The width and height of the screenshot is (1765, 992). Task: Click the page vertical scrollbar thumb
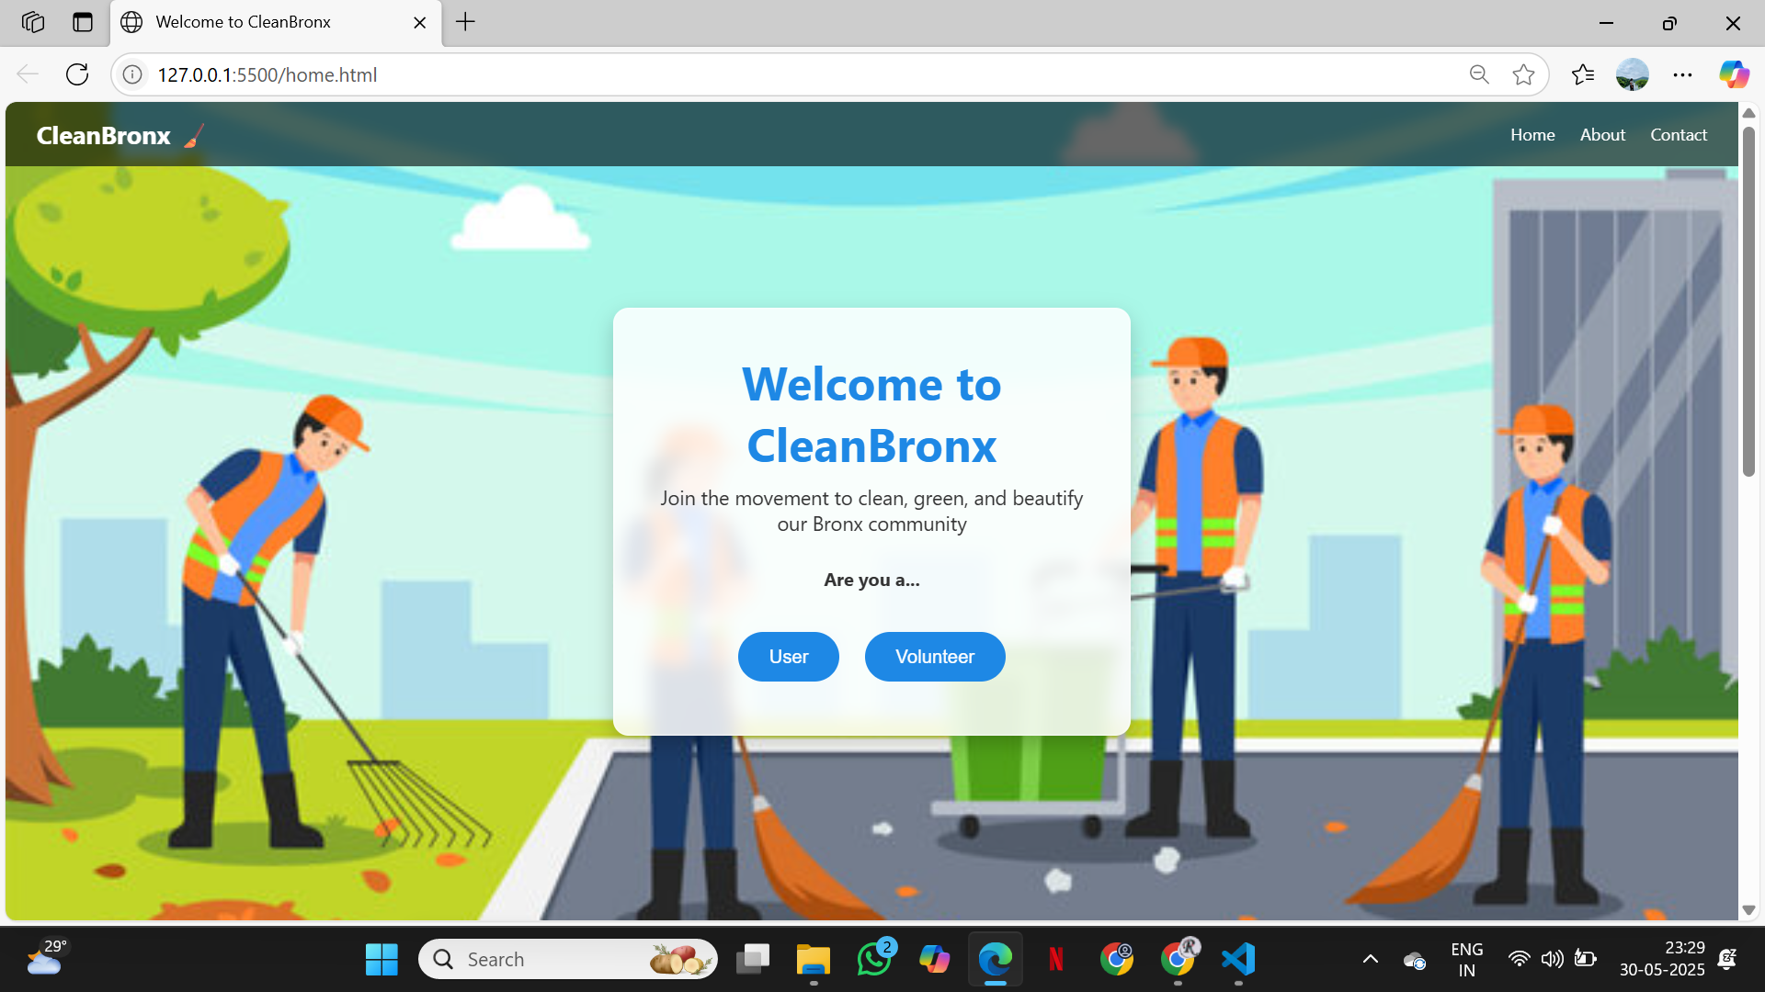[1748, 303]
